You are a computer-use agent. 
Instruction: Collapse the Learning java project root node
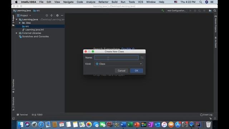(x=16, y=19)
